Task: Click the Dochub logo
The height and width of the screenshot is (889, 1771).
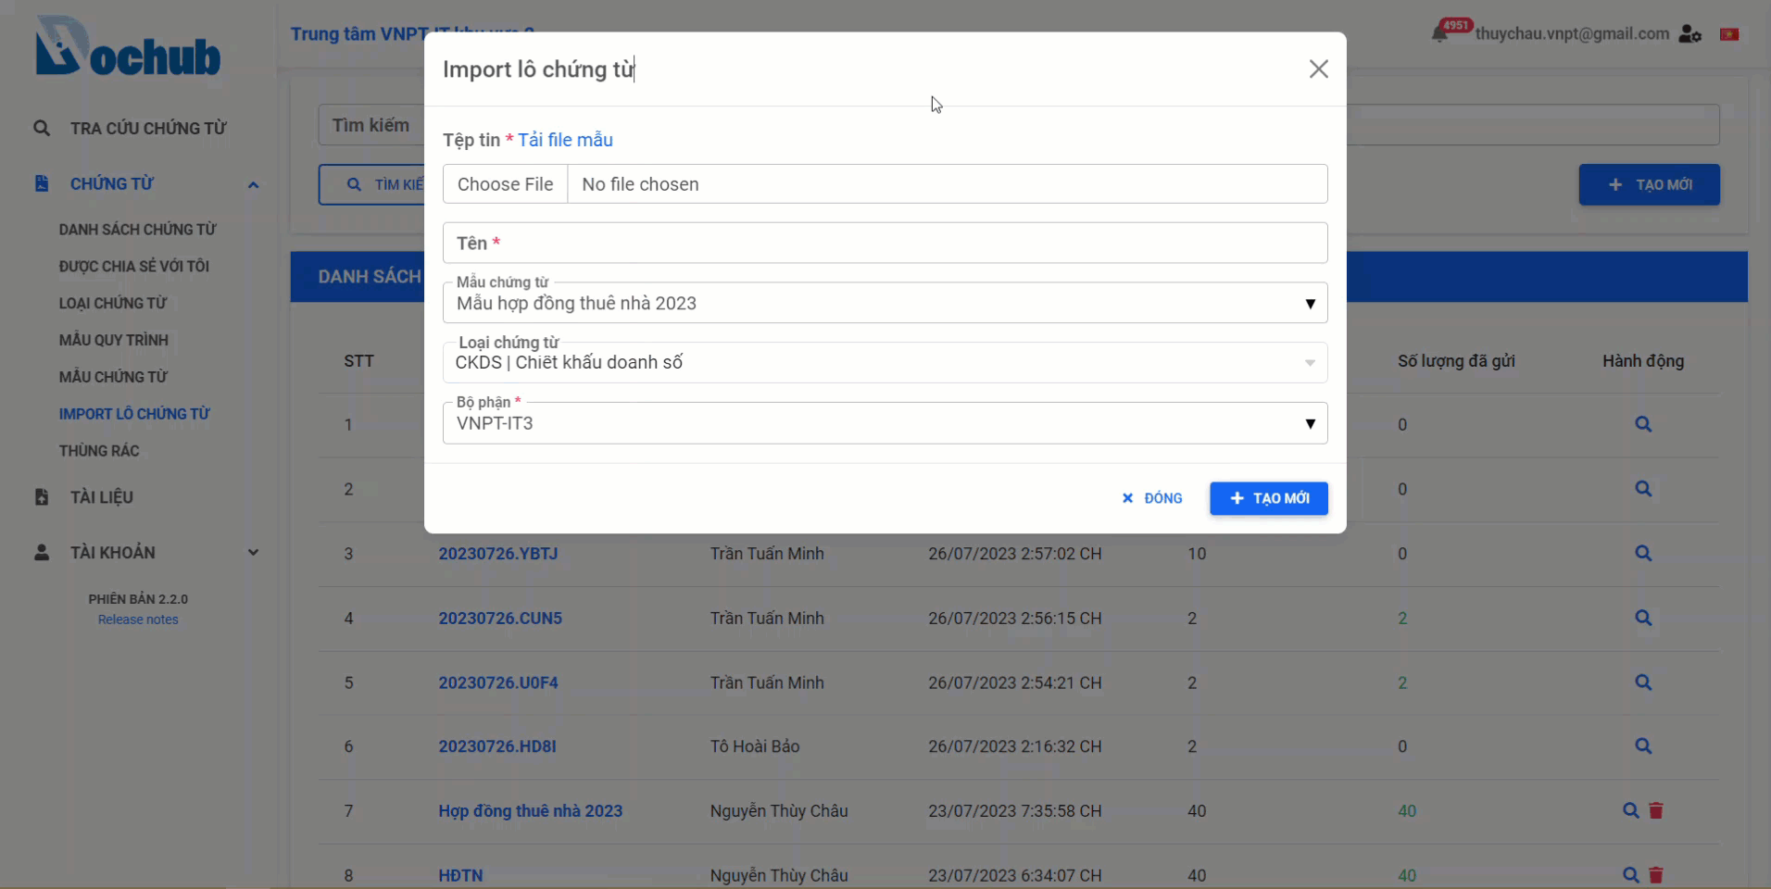Action: click(x=128, y=46)
